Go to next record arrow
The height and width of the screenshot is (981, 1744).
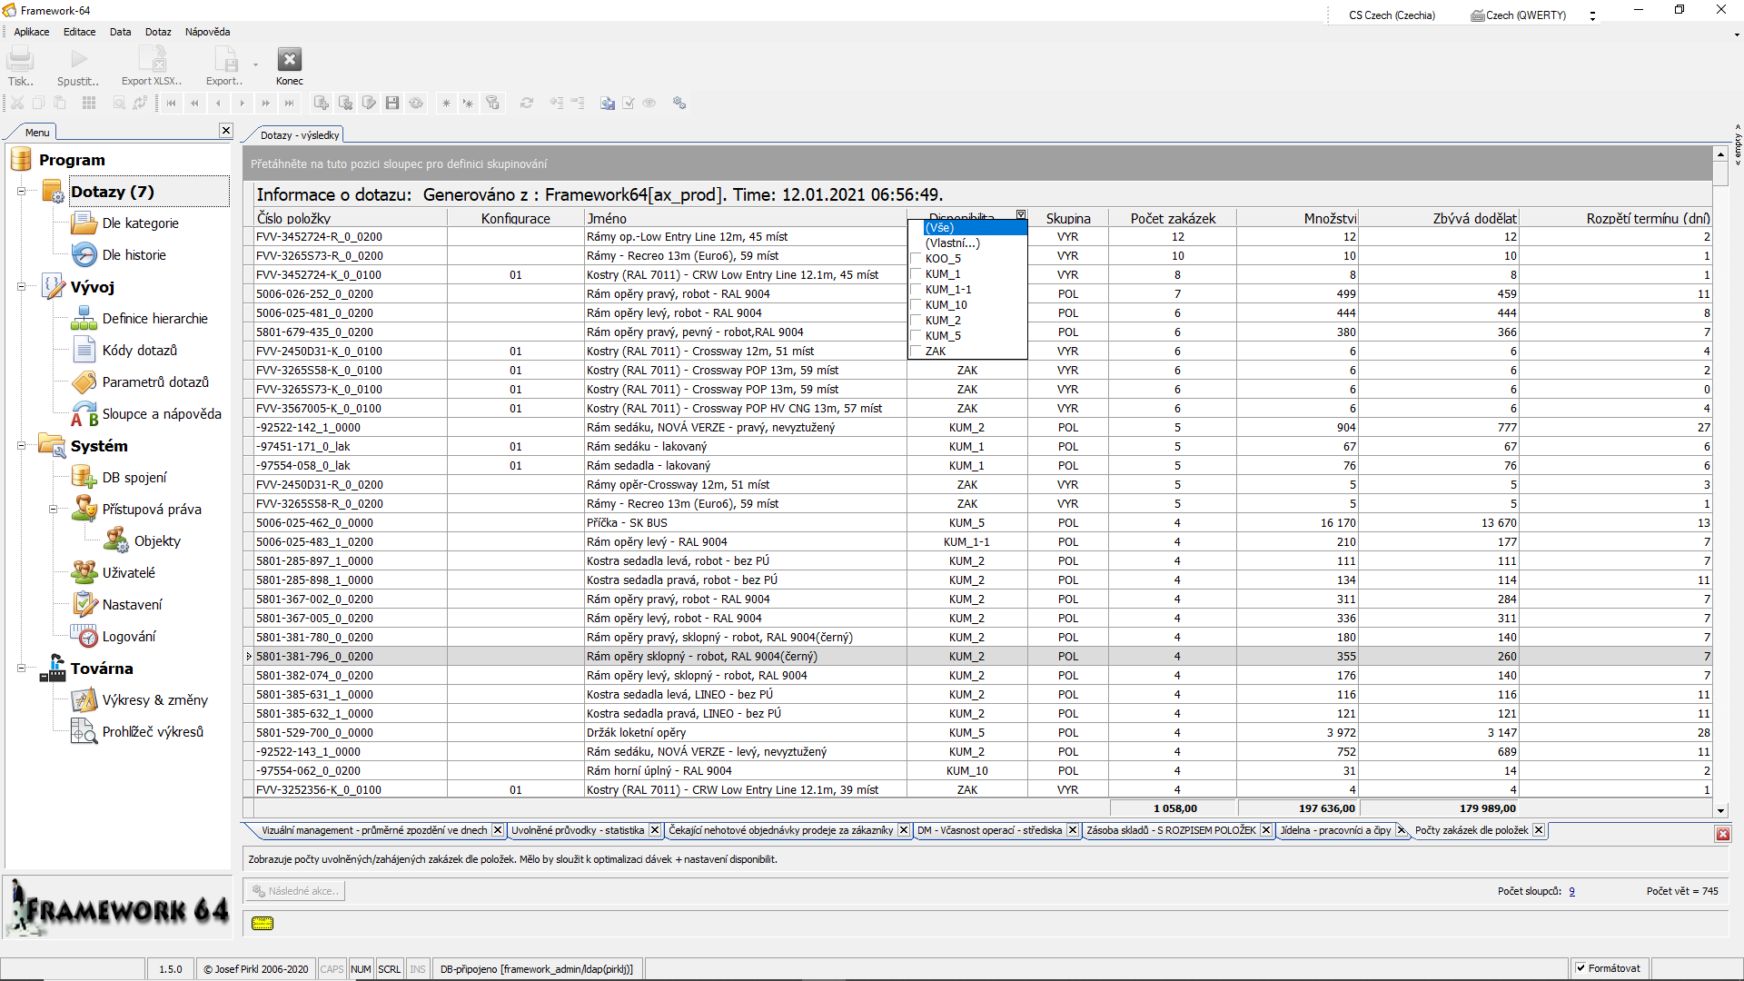tap(243, 104)
